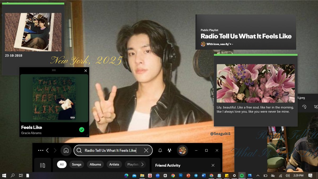Open PowerPoint from the taskbar
318x179 pixels.
click(188, 176)
